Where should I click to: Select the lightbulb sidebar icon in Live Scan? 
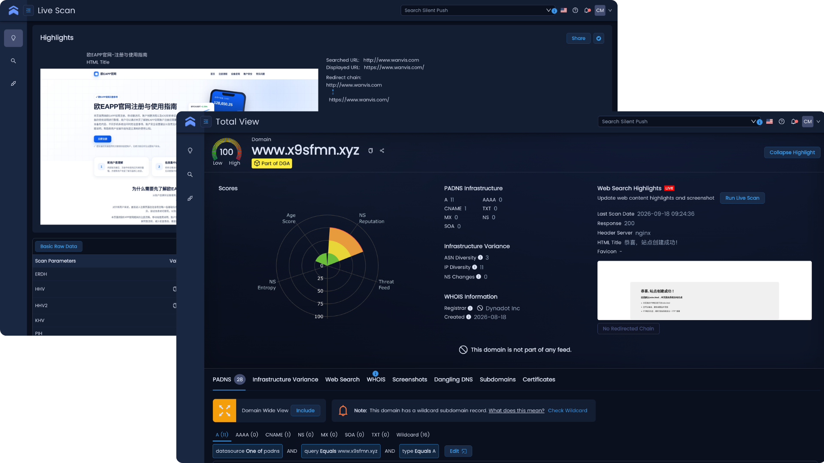tap(13, 38)
